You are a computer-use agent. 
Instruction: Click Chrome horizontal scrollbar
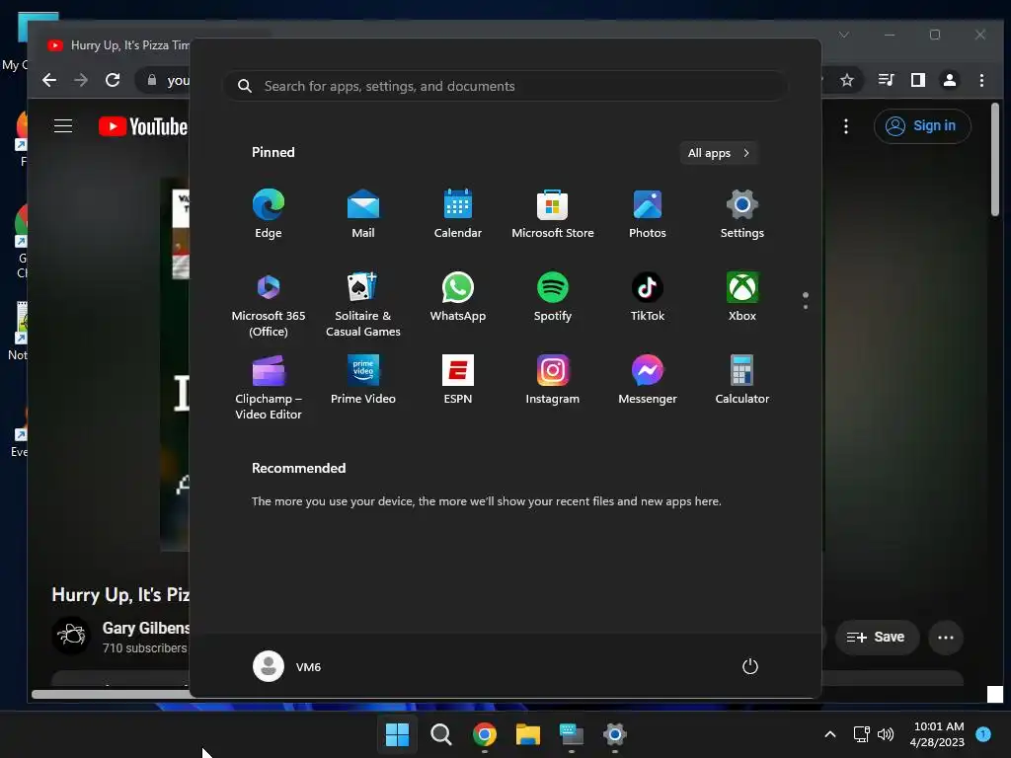click(x=111, y=694)
